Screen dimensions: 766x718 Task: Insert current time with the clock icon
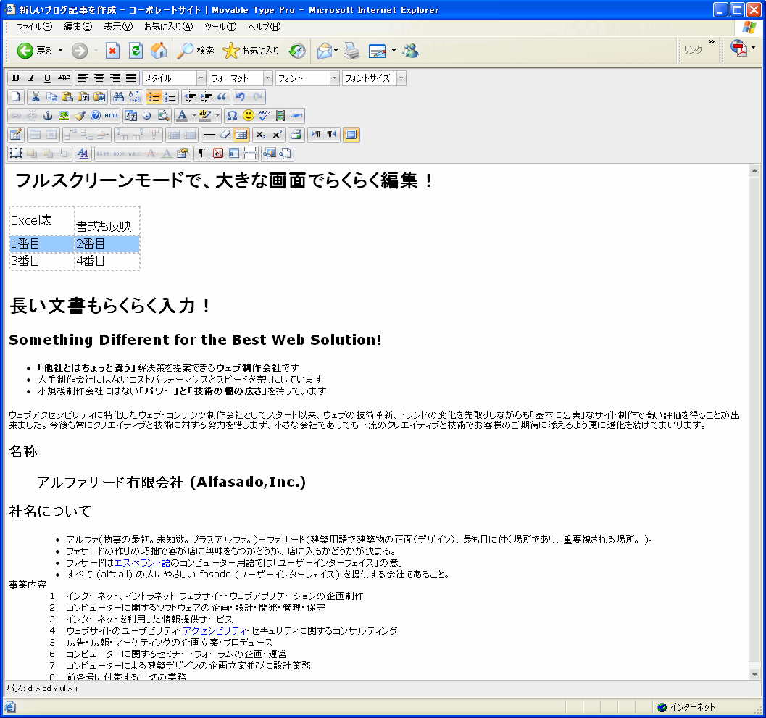click(147, 116)
